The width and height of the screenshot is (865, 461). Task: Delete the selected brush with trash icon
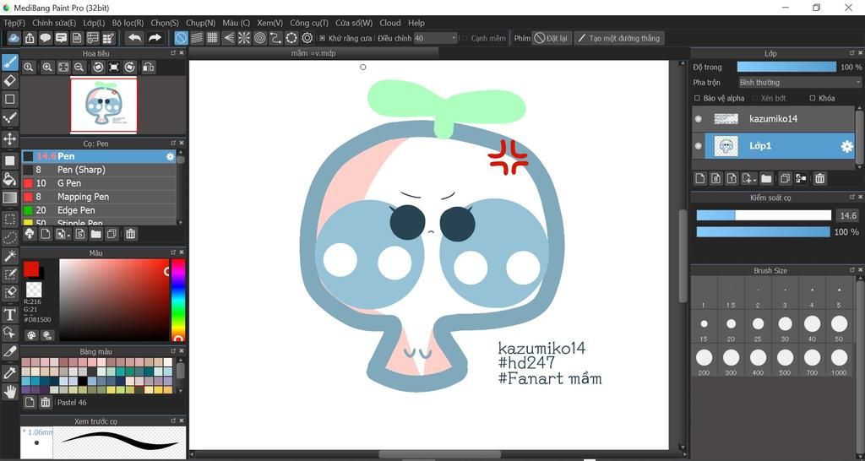[x=130, y=234]
